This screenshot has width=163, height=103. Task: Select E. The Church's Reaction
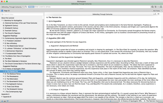click(x=11, y=33)
